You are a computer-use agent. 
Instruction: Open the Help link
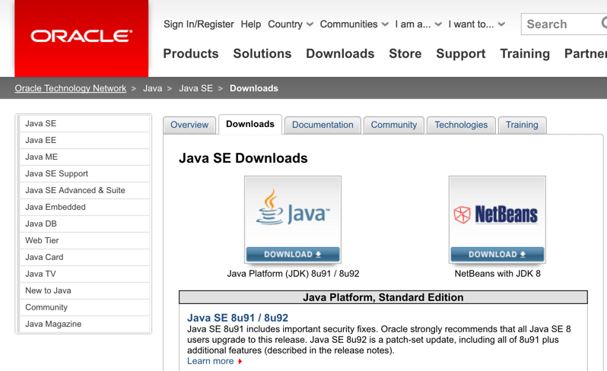point(251,24)
